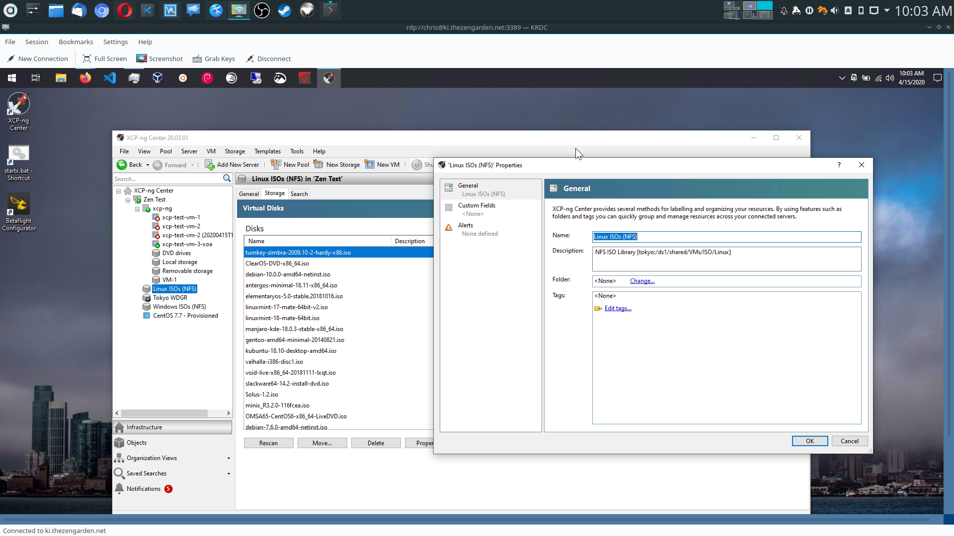Click the Forward navigation button
The width and height of the screenshot is (954, 536).
pos(170,165)
